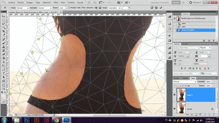219x123 pixels.
Task: Open CS Live button
Action: pos(195,2)
